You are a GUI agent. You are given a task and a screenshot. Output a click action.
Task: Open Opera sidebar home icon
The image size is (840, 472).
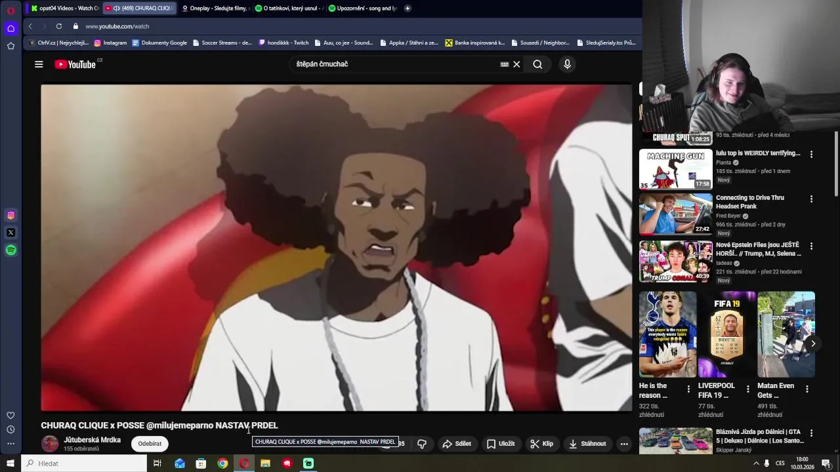(x=10, y=28)
